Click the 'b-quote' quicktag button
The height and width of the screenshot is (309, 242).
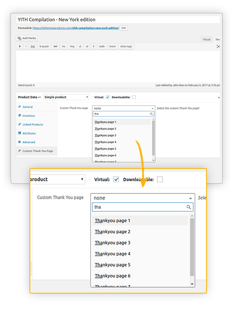pos(44,46)
